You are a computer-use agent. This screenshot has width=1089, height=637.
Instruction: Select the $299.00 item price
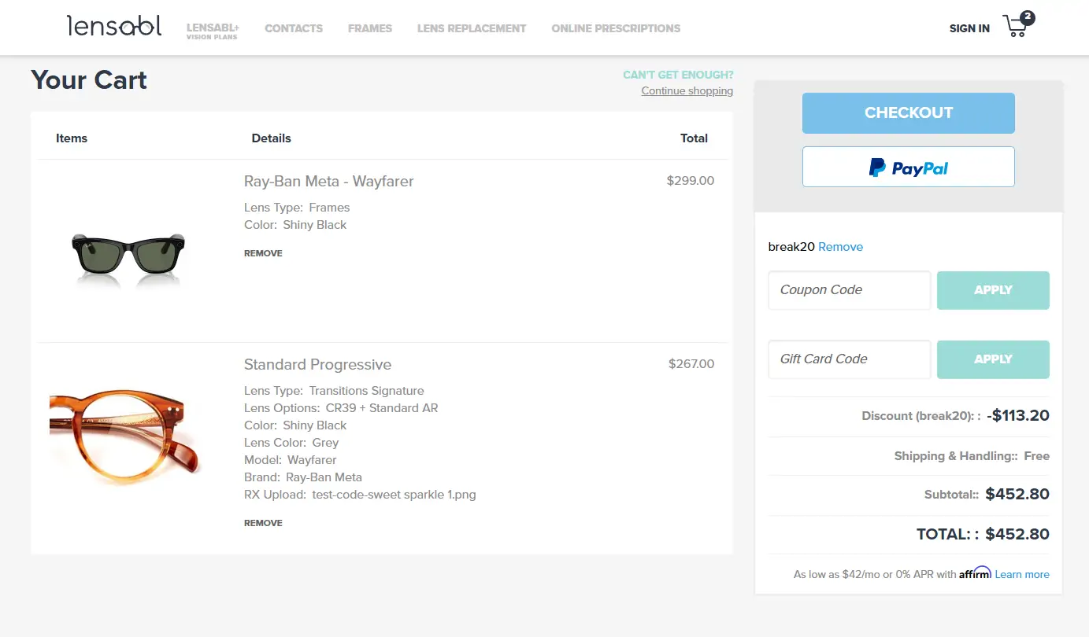point(691,181)
